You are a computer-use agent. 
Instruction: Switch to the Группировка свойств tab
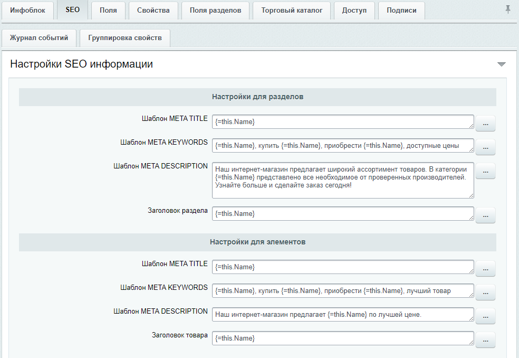click(x=125, y=38)
